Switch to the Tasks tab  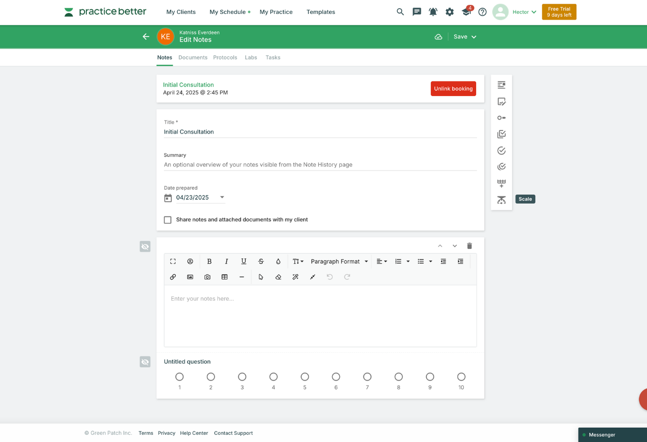pyautogui.click(x=273, y=58)
